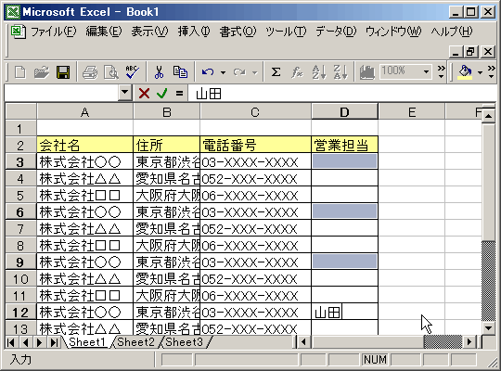
Task: Open the Paste Function fx icon
Action: [x=297, y=72]
